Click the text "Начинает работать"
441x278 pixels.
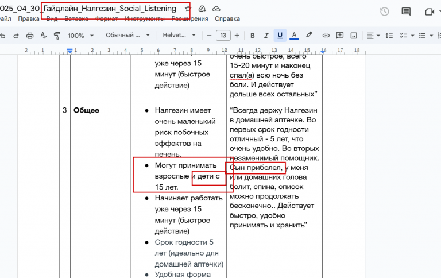(188, 198)
